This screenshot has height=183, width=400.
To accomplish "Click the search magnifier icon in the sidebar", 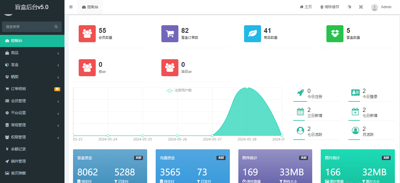I will [x=56, y=27].
